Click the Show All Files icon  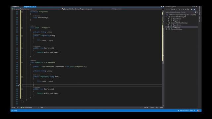pos(188,10)
